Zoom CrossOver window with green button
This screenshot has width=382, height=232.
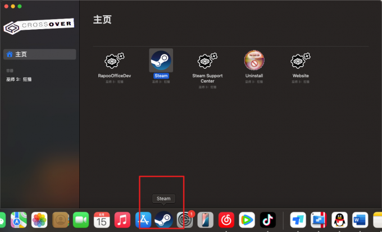[x=20, y=6]
